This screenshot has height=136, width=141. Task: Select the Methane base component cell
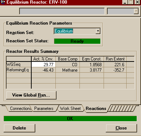pos(68,70)
